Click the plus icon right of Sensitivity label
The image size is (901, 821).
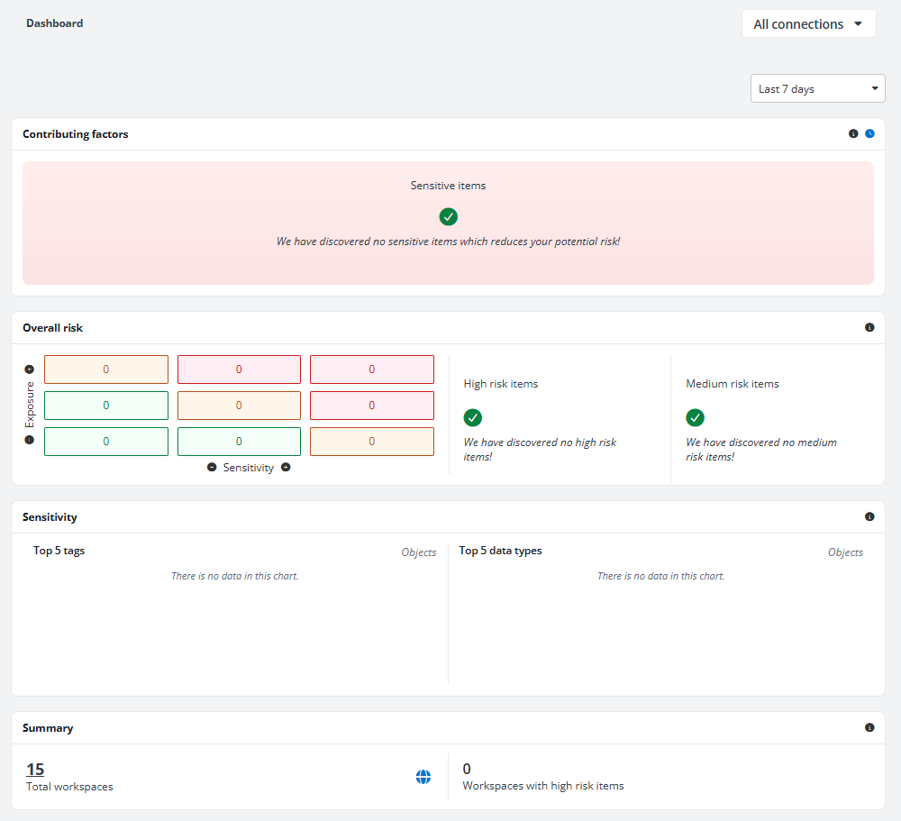286,467
